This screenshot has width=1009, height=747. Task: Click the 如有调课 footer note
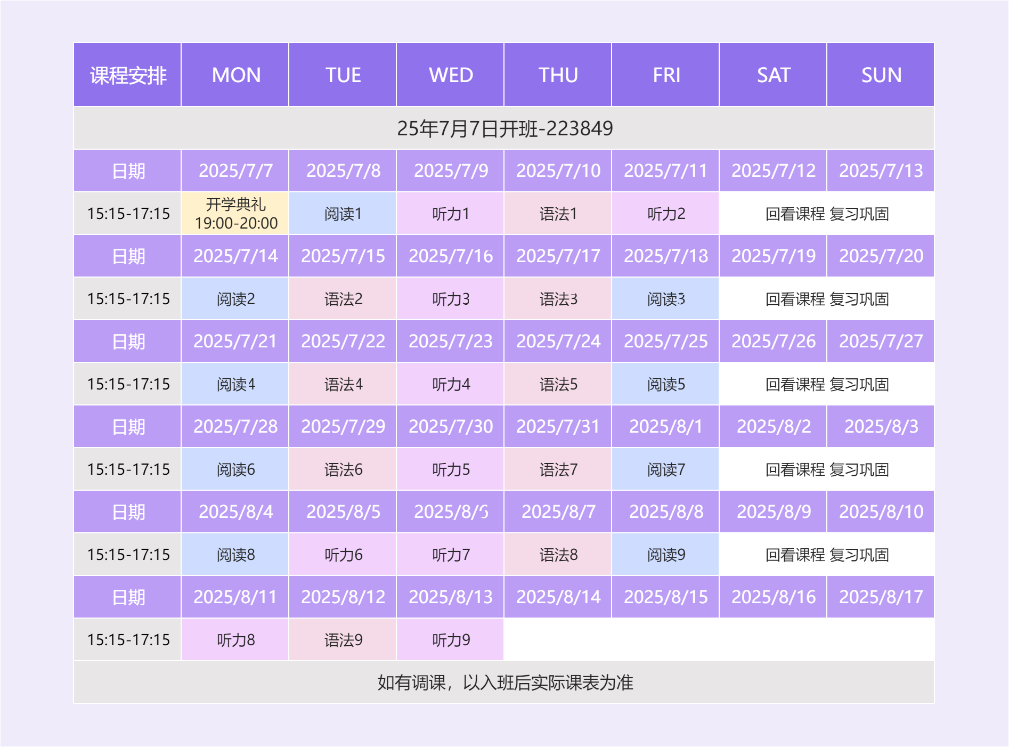click(504, 683)
